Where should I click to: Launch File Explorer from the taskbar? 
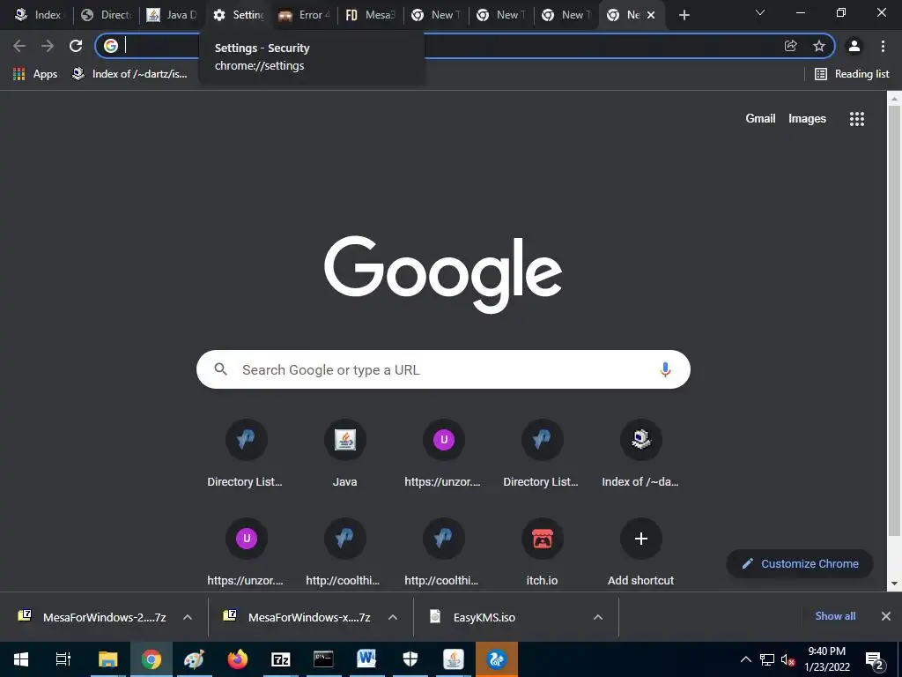(107, 659)
